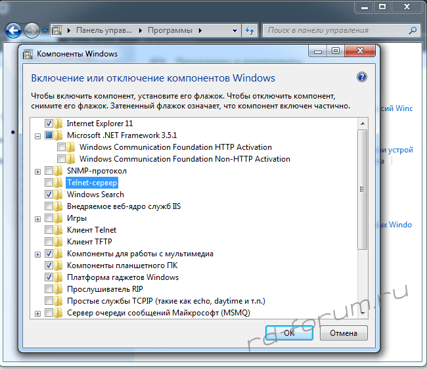Click the refresh icon beside the address bar
Image resolution: width=427 pixels, height=370 pixels.
point(250,30)
